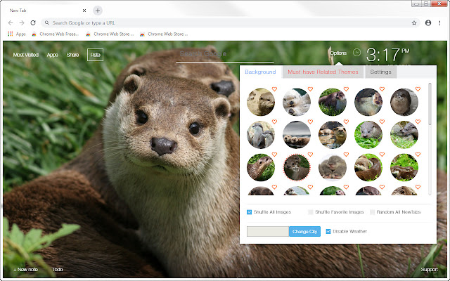Click thumbnails panel scrollbar
The image size is (450, 281).
click(430, 104)
